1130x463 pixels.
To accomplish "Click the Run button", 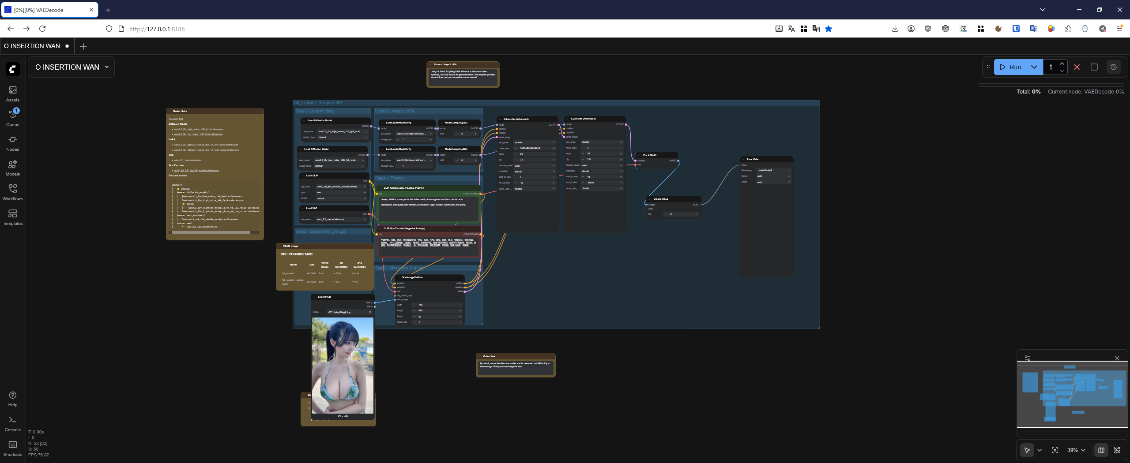I will [1010, 67].
